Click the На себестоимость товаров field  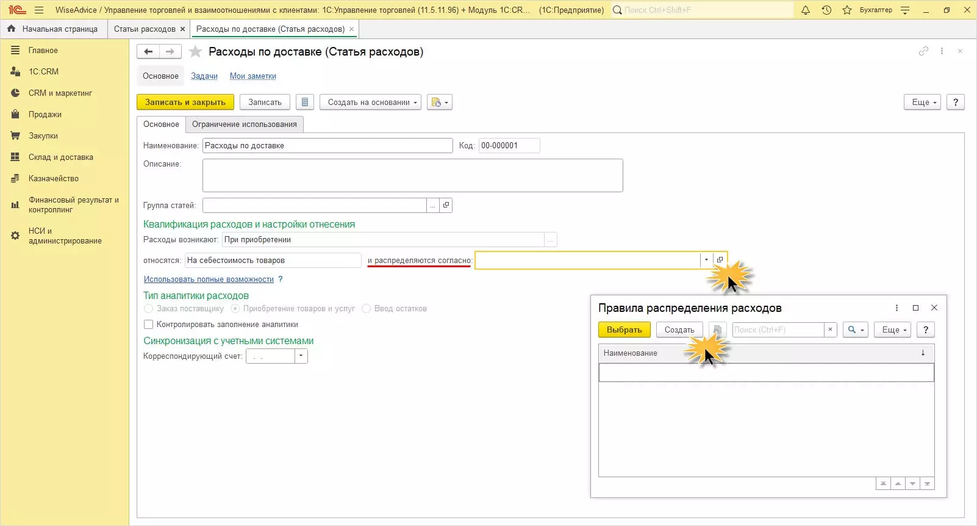(x=273, y=261)
